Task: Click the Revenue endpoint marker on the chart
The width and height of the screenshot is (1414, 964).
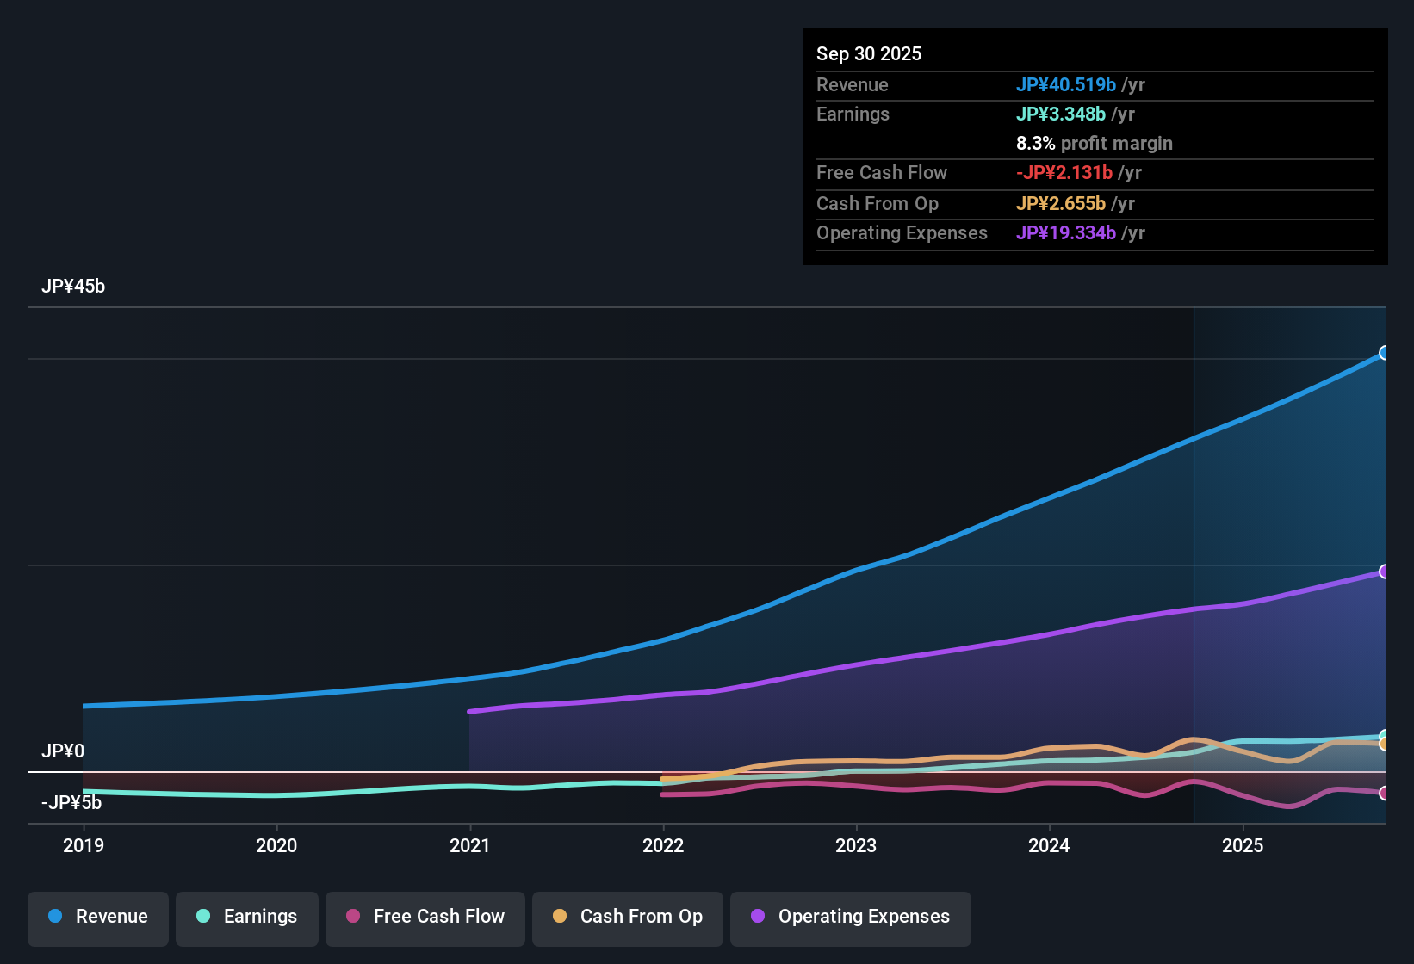Action: pos(1385,353)
